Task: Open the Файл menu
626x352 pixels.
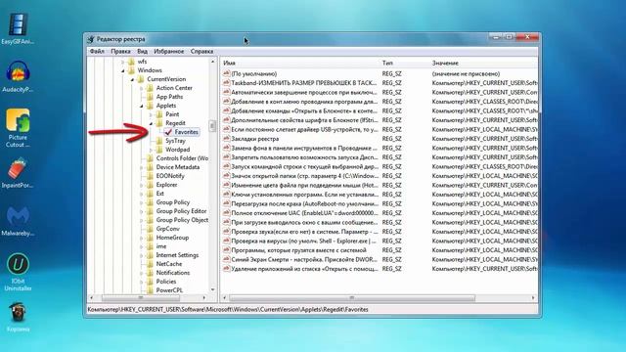Action: click(97, 51)
